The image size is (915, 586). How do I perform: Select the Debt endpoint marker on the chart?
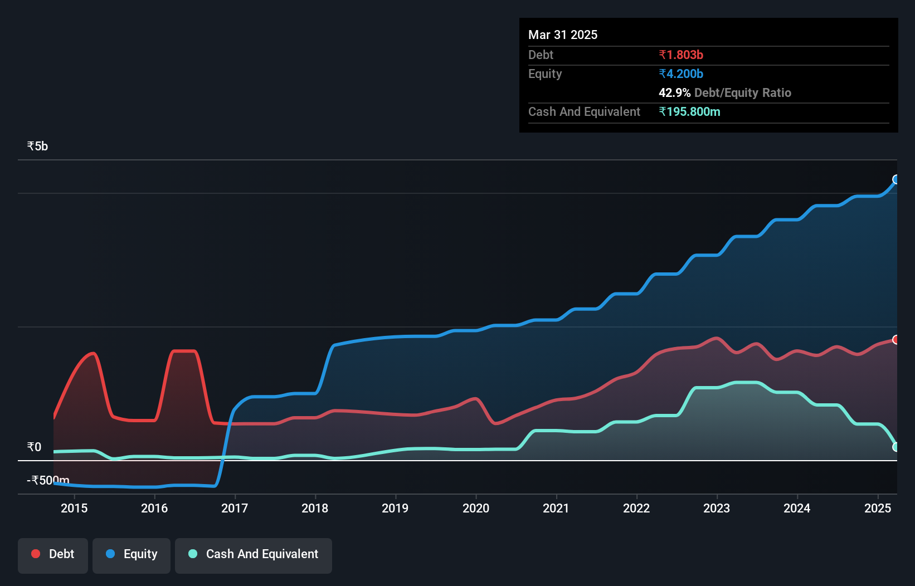[x=895, y=339]
